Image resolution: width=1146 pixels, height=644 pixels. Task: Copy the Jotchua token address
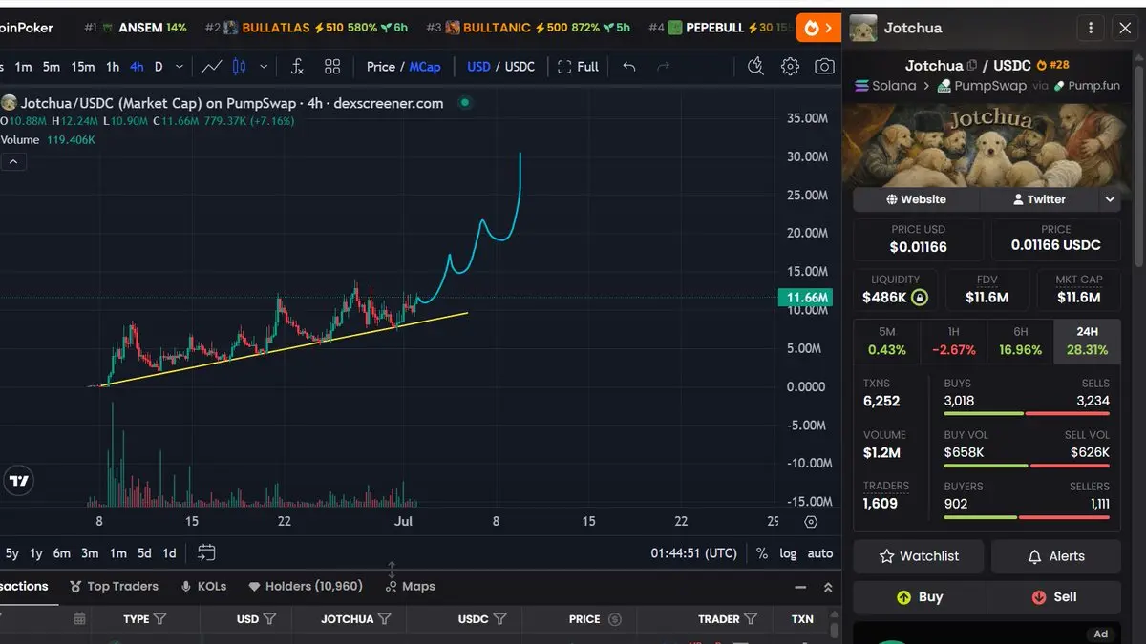tap(972, 66)
